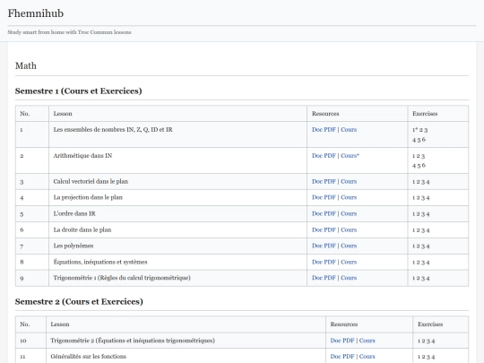Open exercise 4 of Généralités sur les fonctions
484x363 pixels.
pyautogui.click(x=433, y=357)
